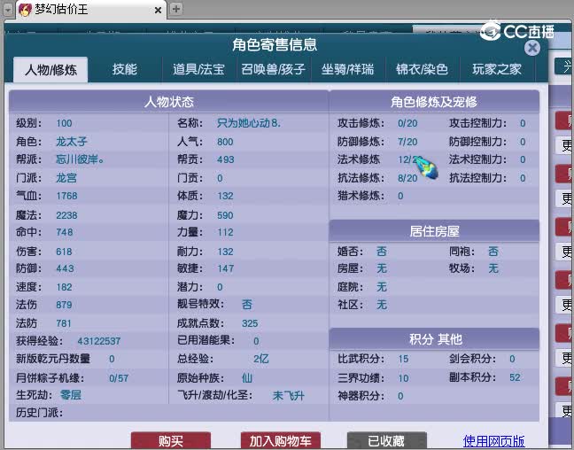
Task: Click the role value 龙太子
Action: tap(72, 142)
